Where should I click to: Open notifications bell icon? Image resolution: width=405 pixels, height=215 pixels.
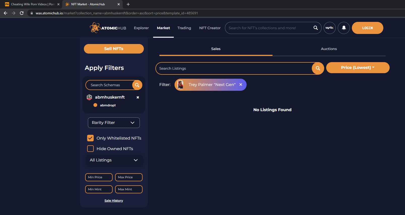344,28
